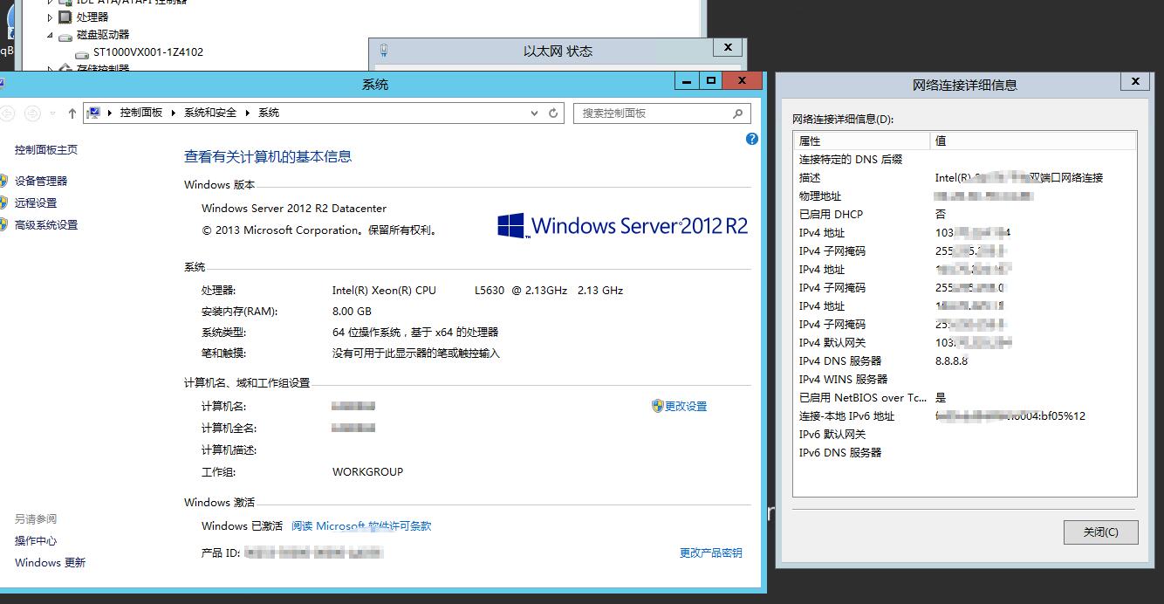Expand arrow after 系统和安全 breadcrumb
This screenshot has height=604, width=1164.
click(248, 113)
